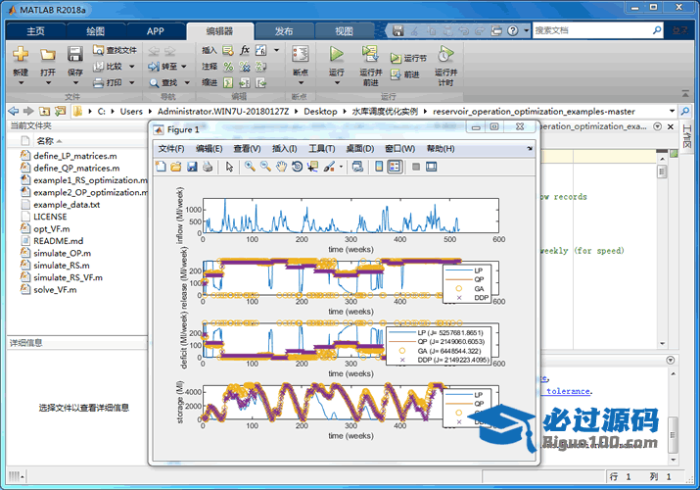The height and width of the screenshot is (490, 700).
Task: Toggle Insert Legend button in Figure toolbar
Action: point(396,167)
